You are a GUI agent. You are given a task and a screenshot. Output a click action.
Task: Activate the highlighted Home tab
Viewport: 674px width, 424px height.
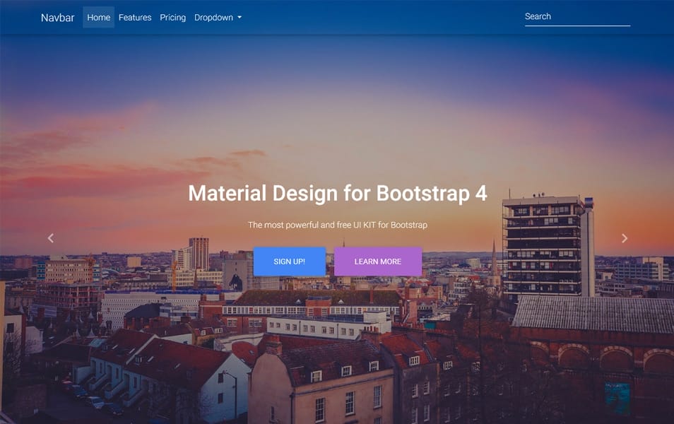coord(98,17)
